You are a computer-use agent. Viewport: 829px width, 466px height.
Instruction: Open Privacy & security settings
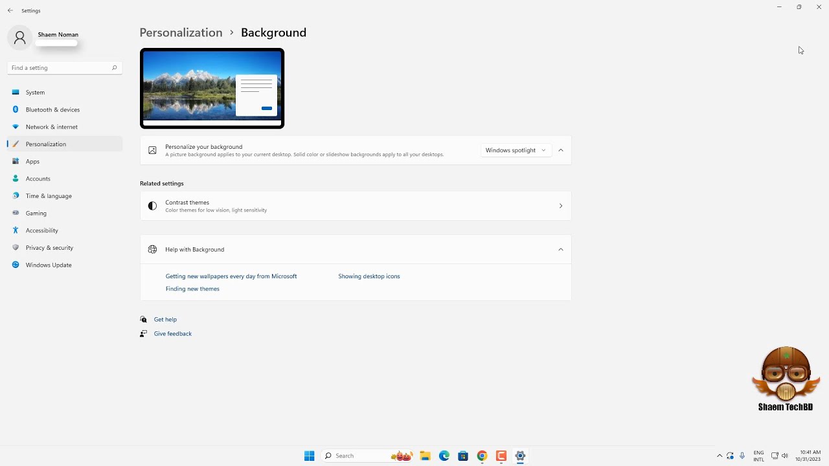click(64, 247)
